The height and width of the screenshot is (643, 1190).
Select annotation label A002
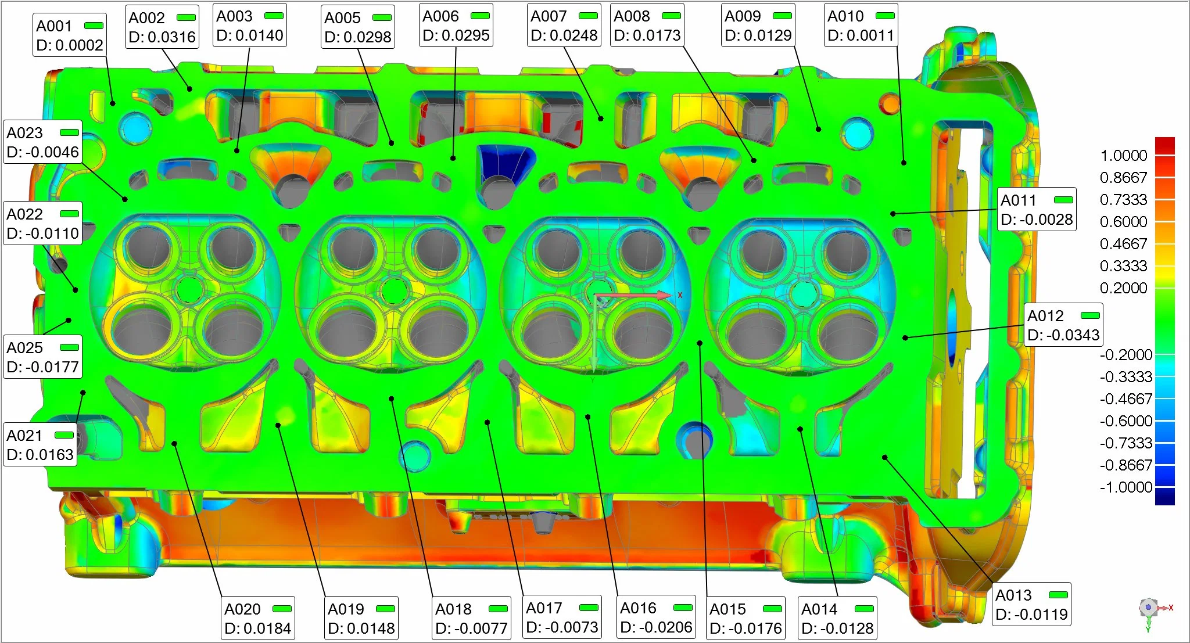pos(162,27)
